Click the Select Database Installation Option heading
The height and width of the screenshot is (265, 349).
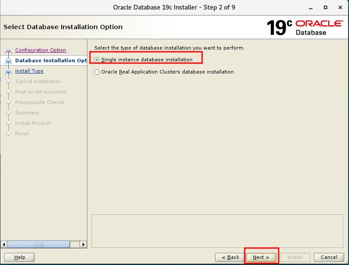pos(63,27)
